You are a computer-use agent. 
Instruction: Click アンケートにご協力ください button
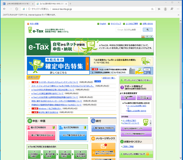(136, 80)
